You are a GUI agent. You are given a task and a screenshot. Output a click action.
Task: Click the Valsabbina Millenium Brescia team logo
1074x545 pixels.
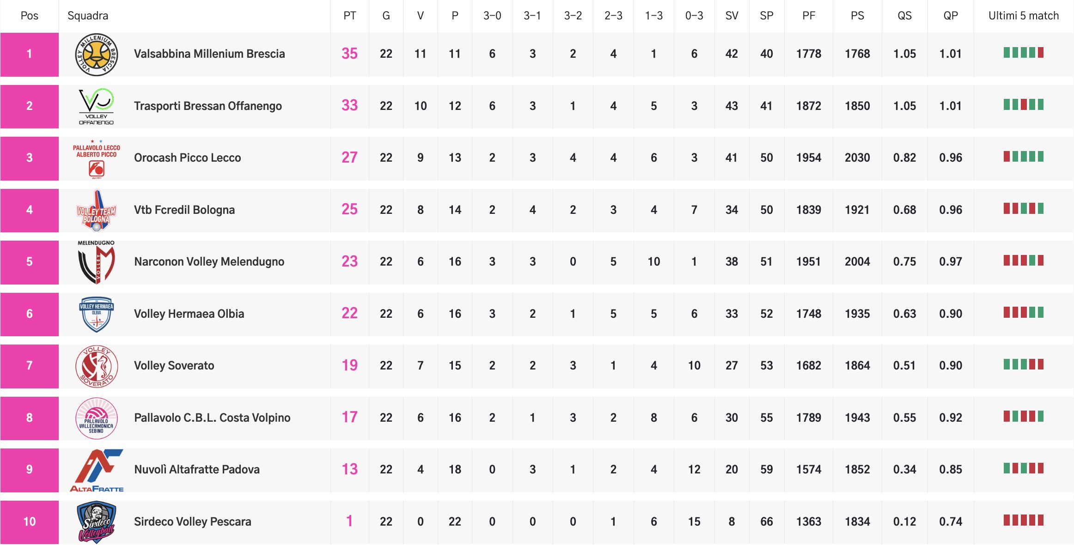point(96,54)
